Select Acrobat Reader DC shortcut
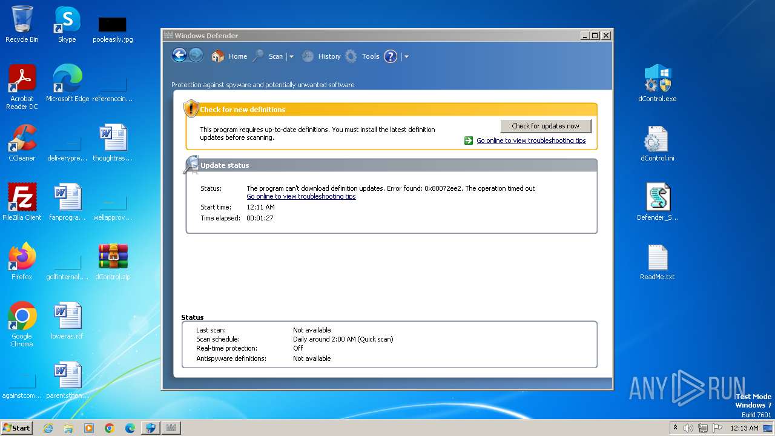 [x=22, y=87]
